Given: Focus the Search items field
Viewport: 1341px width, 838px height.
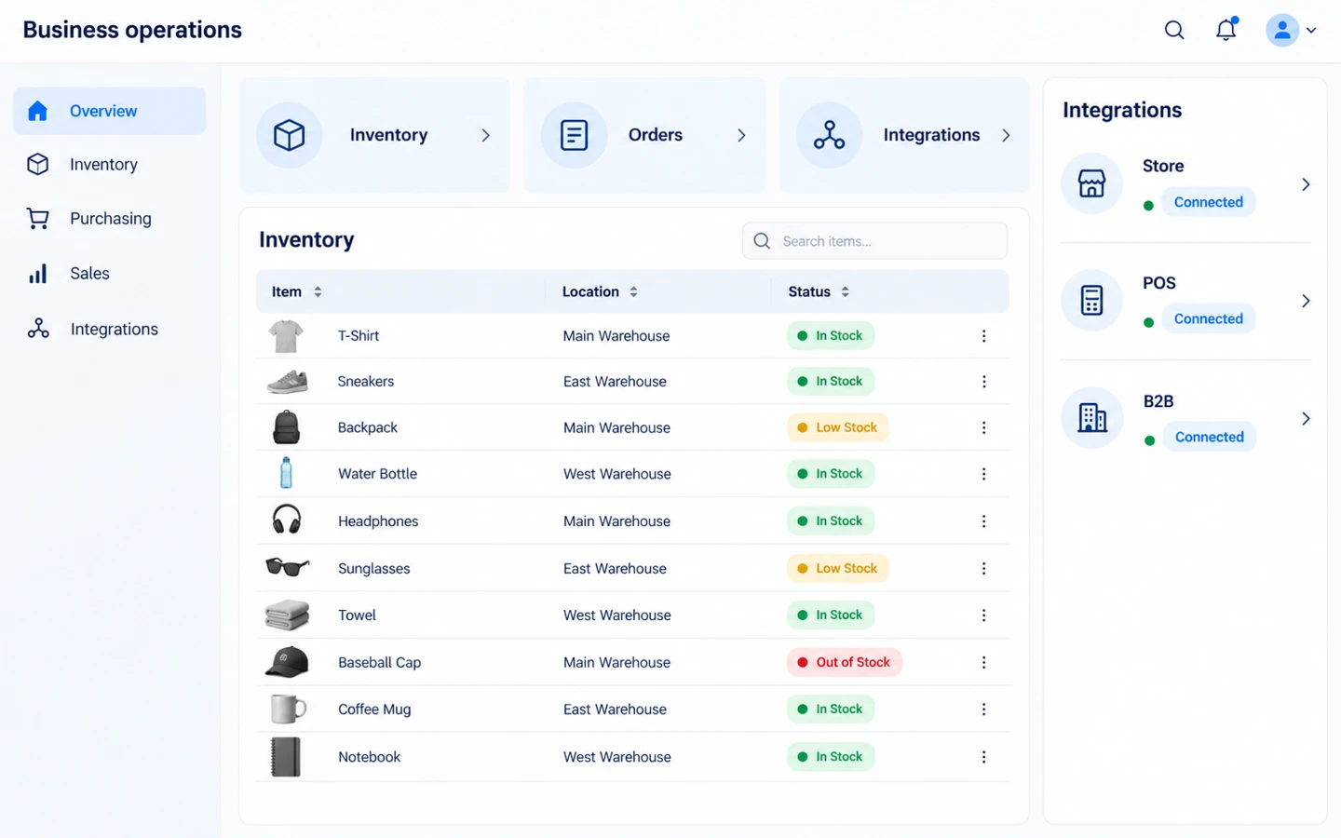Looking at the screenshot, I should click(x=874, y=241).
